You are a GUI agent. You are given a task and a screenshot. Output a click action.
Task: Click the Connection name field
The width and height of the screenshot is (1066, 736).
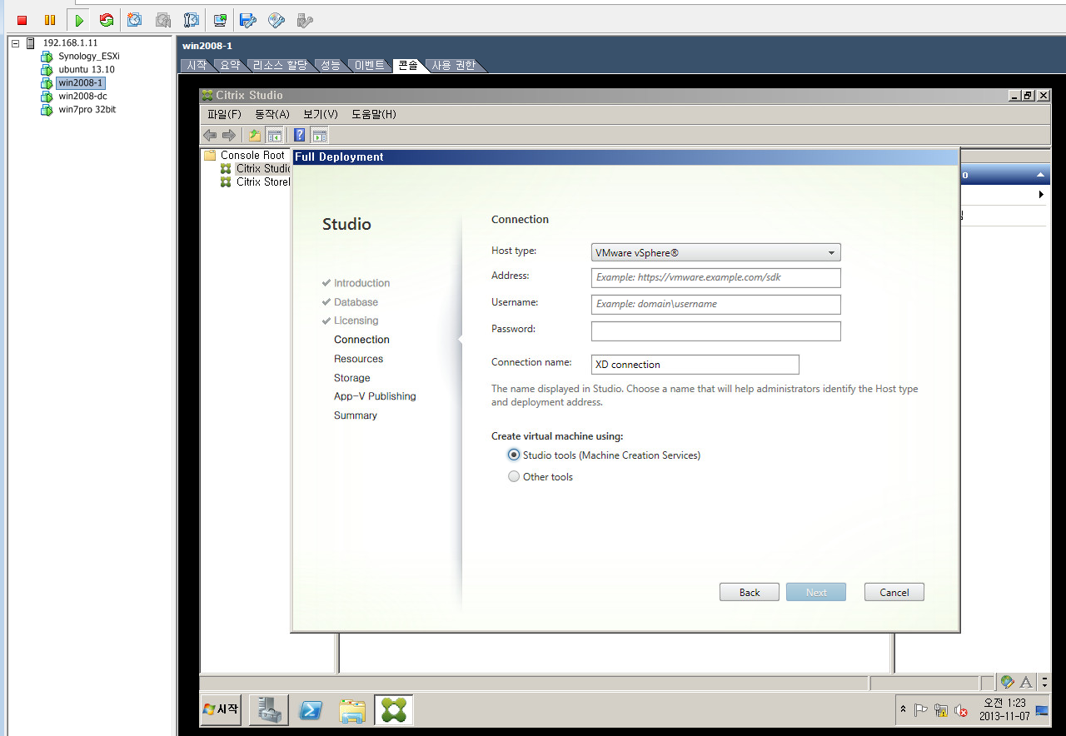[x=695, y=365]
